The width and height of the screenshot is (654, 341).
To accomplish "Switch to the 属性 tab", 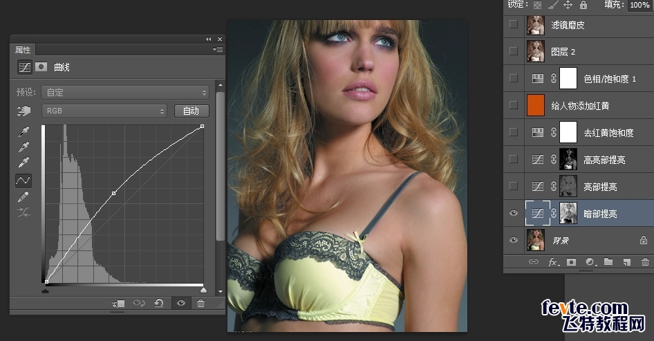I will [23, 50].
